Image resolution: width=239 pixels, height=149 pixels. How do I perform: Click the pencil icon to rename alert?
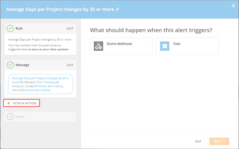(x=117, y=9)
